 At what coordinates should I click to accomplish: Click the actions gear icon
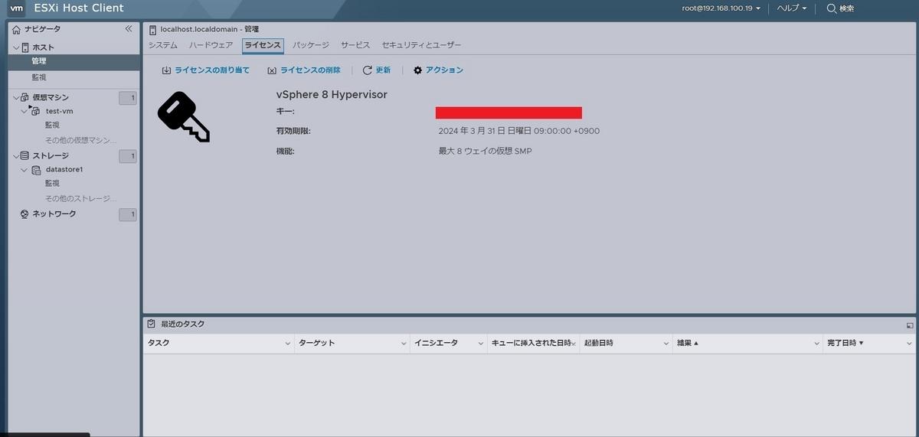tap(417, 70)
